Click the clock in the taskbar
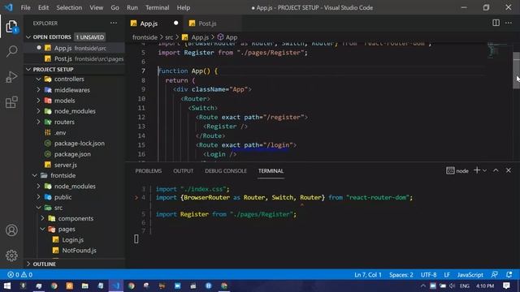Image resolution: width=520 pixels, height=292 pixels. tap(485, 286)
